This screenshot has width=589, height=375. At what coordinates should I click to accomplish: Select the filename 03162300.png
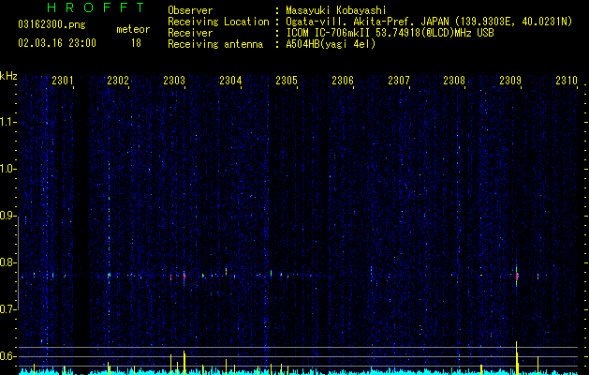(x=52, y=25)
